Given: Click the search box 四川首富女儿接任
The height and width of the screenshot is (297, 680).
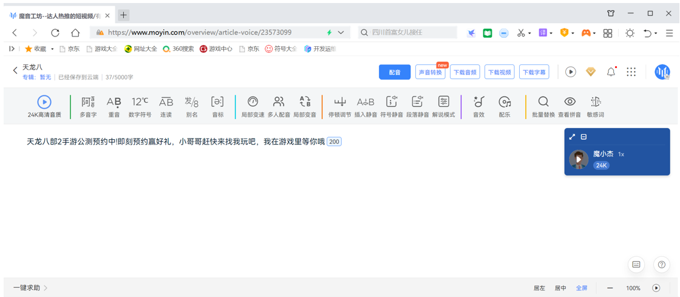Looking at the screenshot, I should pyautogui.click(x=407, y=33).
